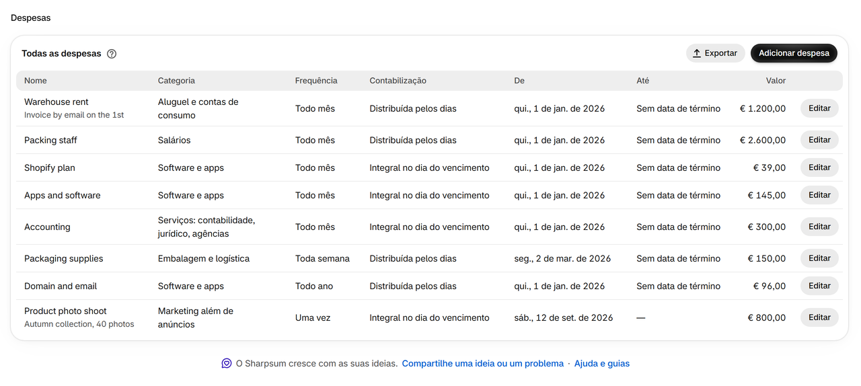
Task: Edit the Domain and email expense
Action: [x=819, y=286]
